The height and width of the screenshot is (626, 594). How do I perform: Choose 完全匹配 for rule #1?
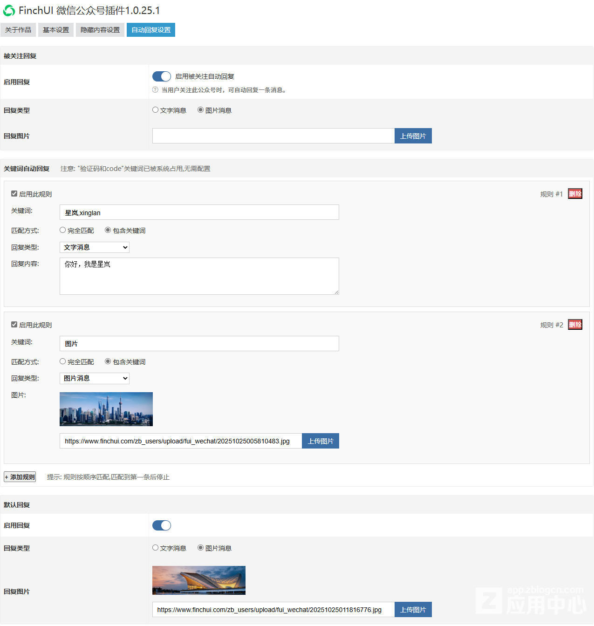tap(63, 230)
